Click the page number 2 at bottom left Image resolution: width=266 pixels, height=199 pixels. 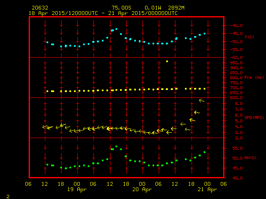[8, 197]
